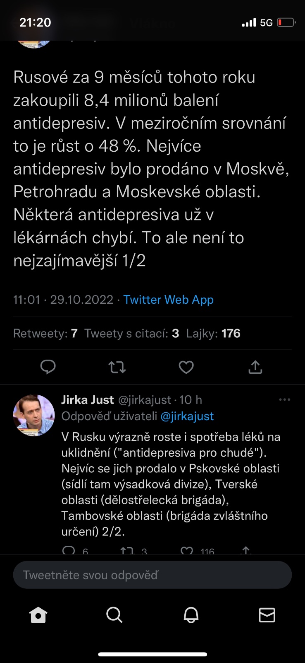Retweet the reply tweet with 3 retweets
Viewport: 305px width, 663px height.
(127, 551)
